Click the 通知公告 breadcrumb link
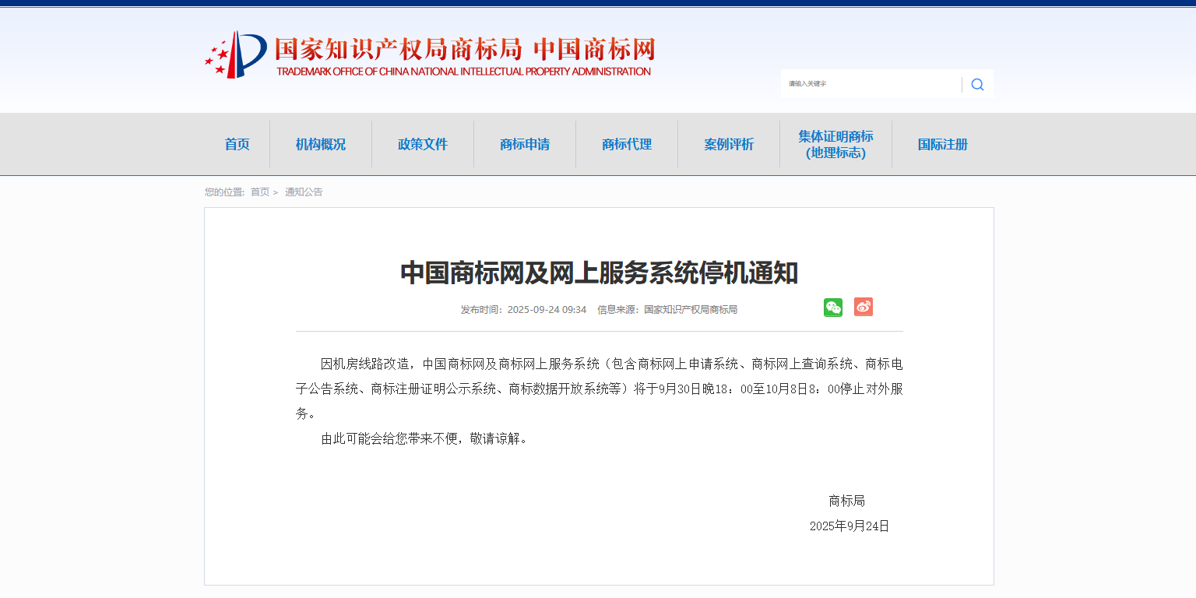1196x598 pixels. click(304, 192)
